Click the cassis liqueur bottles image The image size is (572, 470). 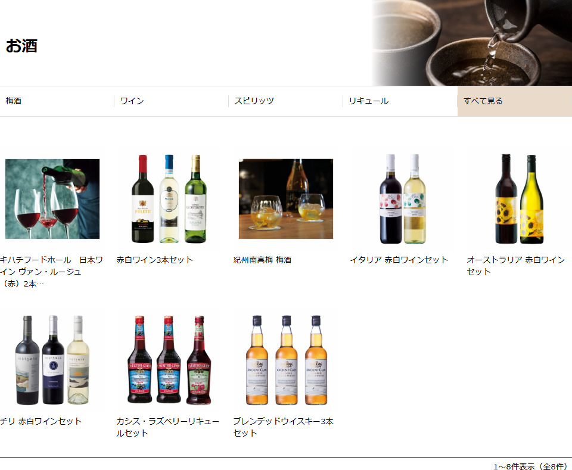click(x=169, y=360)
